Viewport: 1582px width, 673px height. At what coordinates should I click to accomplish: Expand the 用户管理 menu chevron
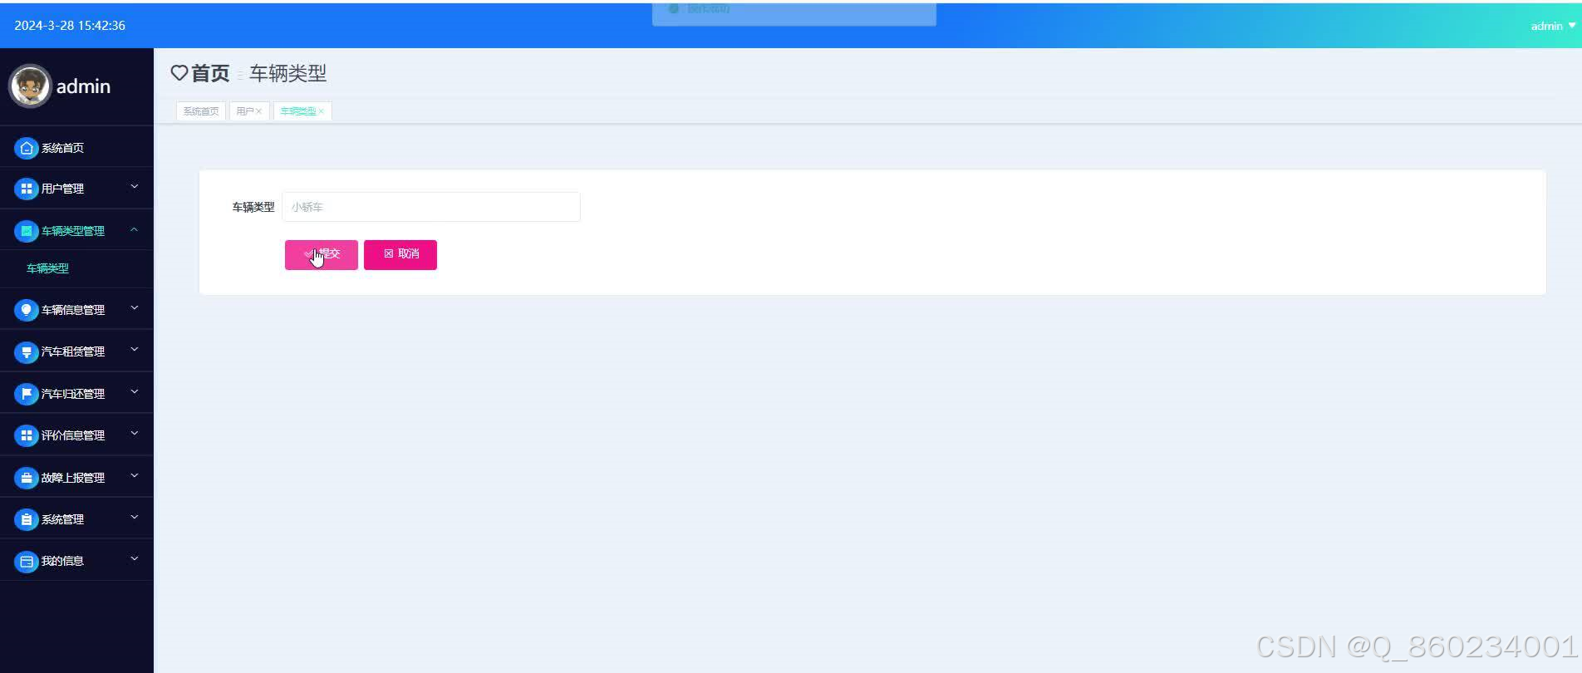point(135,187)
